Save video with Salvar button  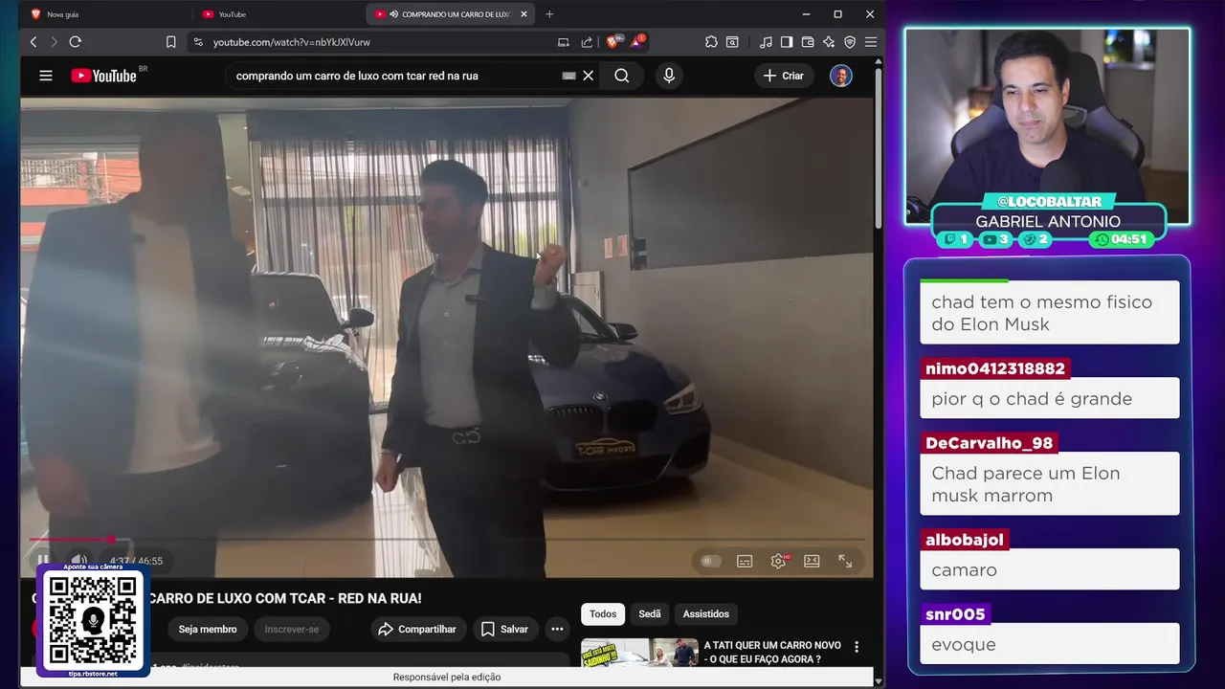tap(504, 629)
